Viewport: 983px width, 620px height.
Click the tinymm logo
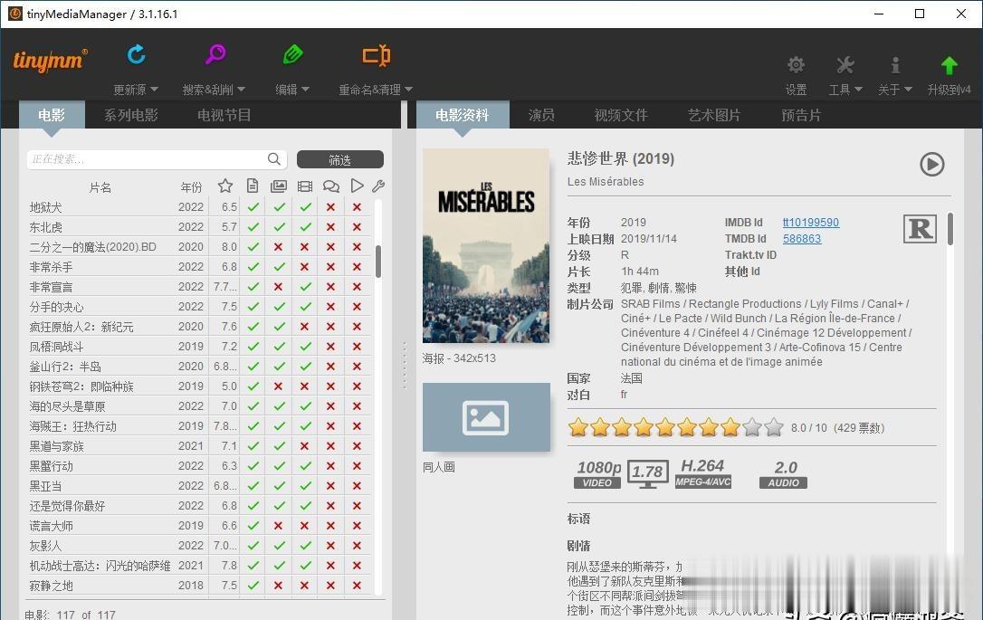point(50,60)
